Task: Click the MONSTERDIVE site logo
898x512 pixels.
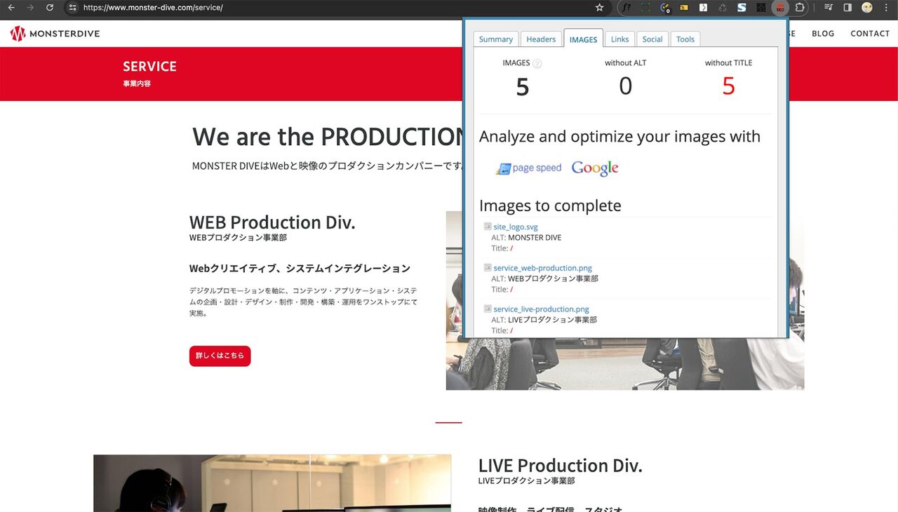Action: (55, 34)
